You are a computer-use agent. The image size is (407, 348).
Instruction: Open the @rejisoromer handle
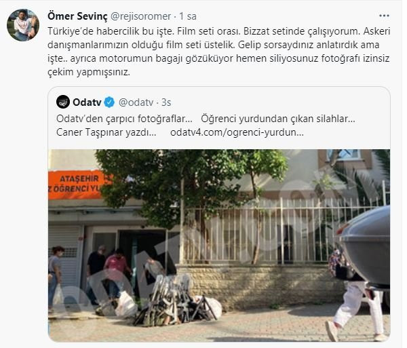click(140, 16)
